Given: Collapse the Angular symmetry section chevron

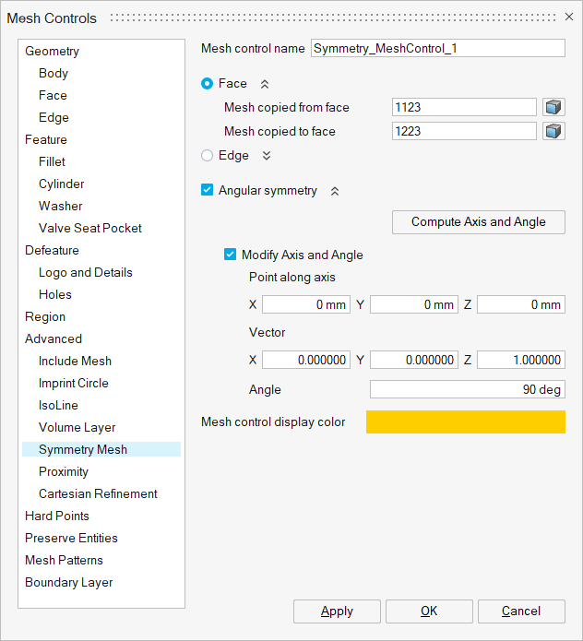Looking at the screenshot, I should [x=335, y=191].
